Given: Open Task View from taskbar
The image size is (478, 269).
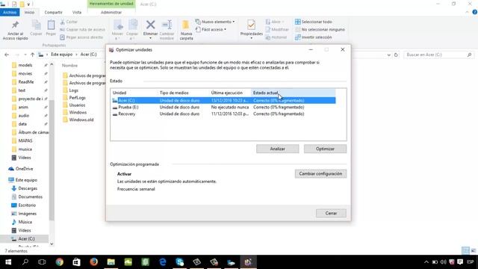Looking at the screenshot, I should tap(42, 262).
